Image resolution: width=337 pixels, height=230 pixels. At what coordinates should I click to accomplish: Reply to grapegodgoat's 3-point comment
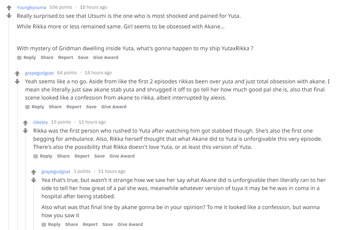pos(51,224)
